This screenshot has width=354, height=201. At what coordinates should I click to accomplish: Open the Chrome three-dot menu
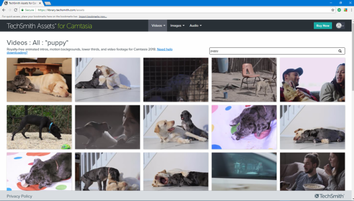click(350, 10)
